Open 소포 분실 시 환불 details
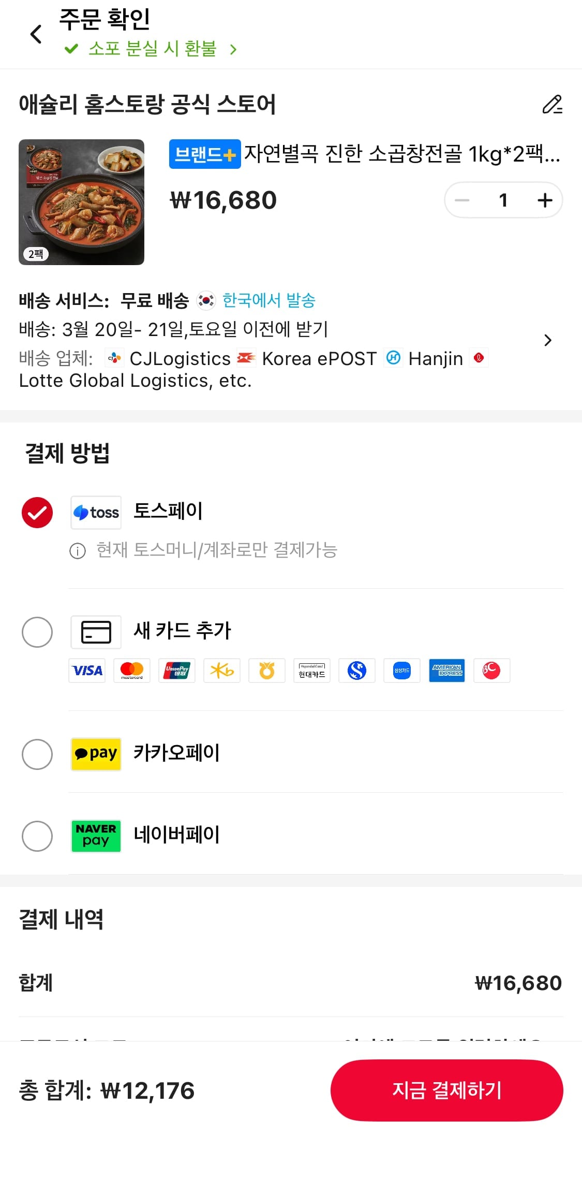Viewport: 582px width, 1193px height. 152,49
